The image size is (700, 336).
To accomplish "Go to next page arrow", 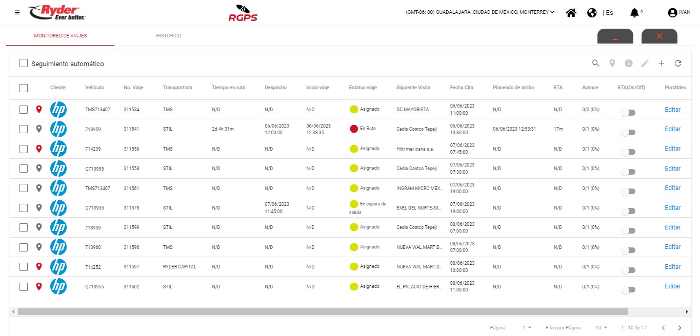I will [679, 328].
